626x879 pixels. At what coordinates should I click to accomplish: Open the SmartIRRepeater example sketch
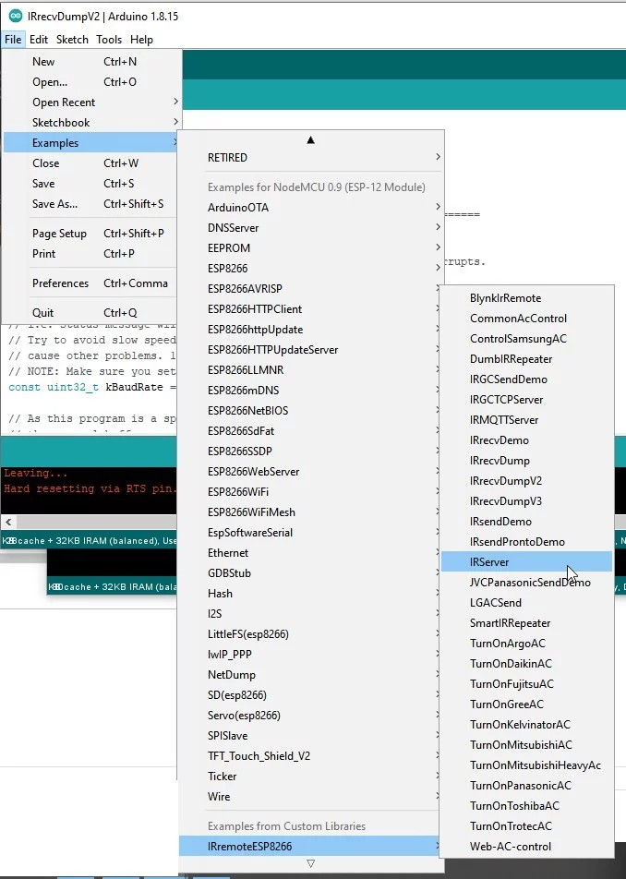pos(527,623)
